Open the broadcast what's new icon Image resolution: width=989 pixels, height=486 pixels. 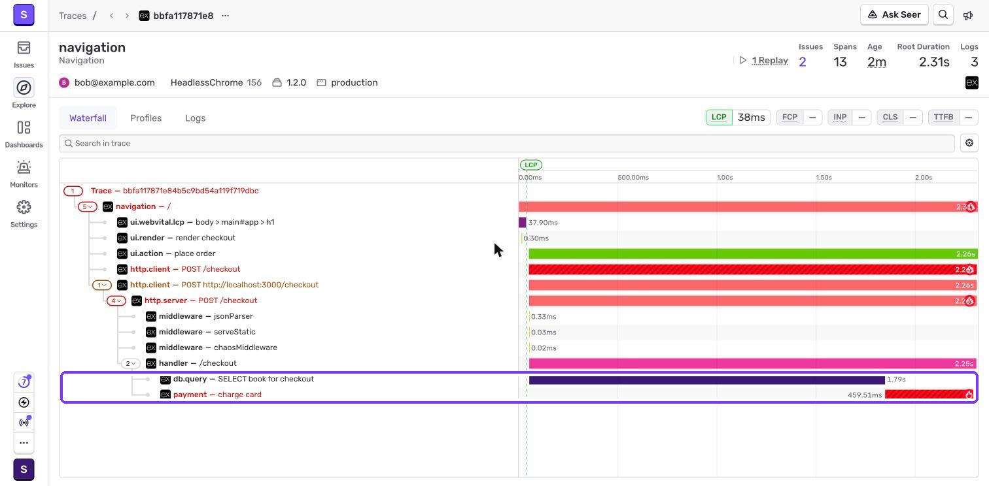[x=24, y=423]
